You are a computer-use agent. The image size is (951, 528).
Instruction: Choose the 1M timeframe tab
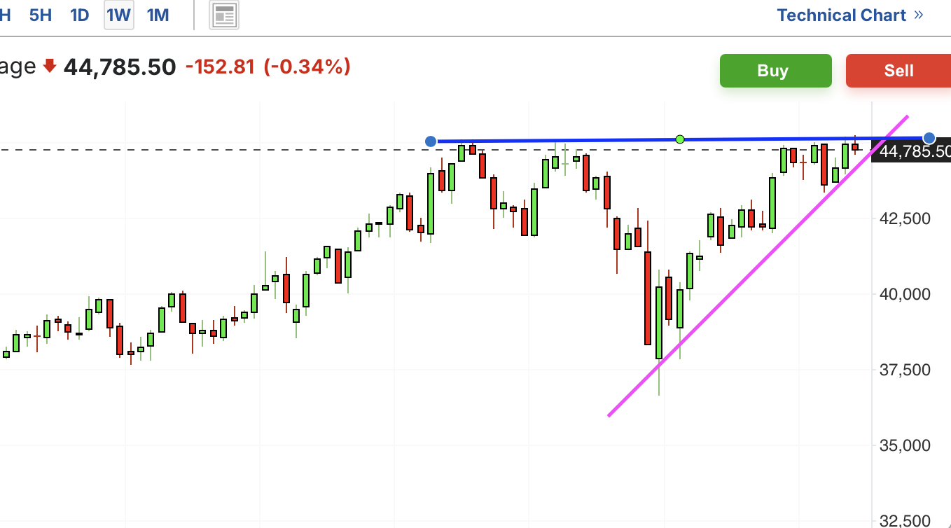point(158,15)
